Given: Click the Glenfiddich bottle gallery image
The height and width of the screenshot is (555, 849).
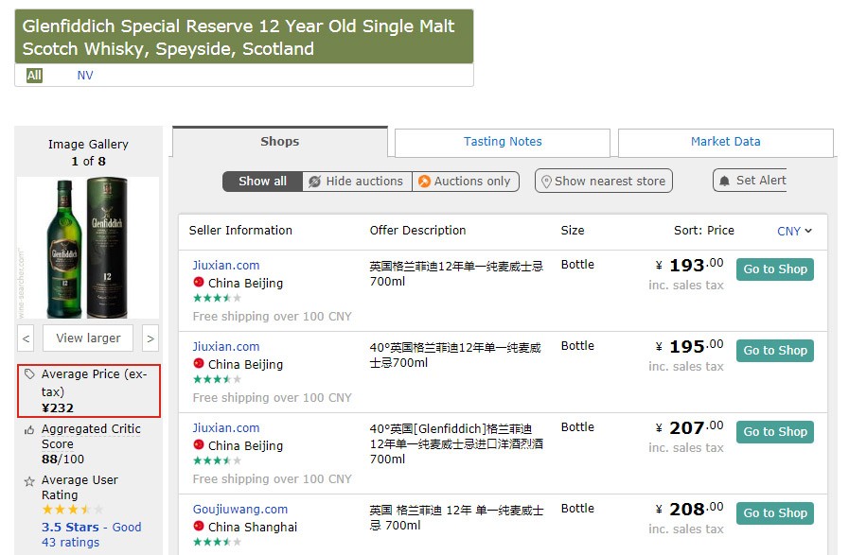Looking at the screenshot, I should click(x=88, y=249).
